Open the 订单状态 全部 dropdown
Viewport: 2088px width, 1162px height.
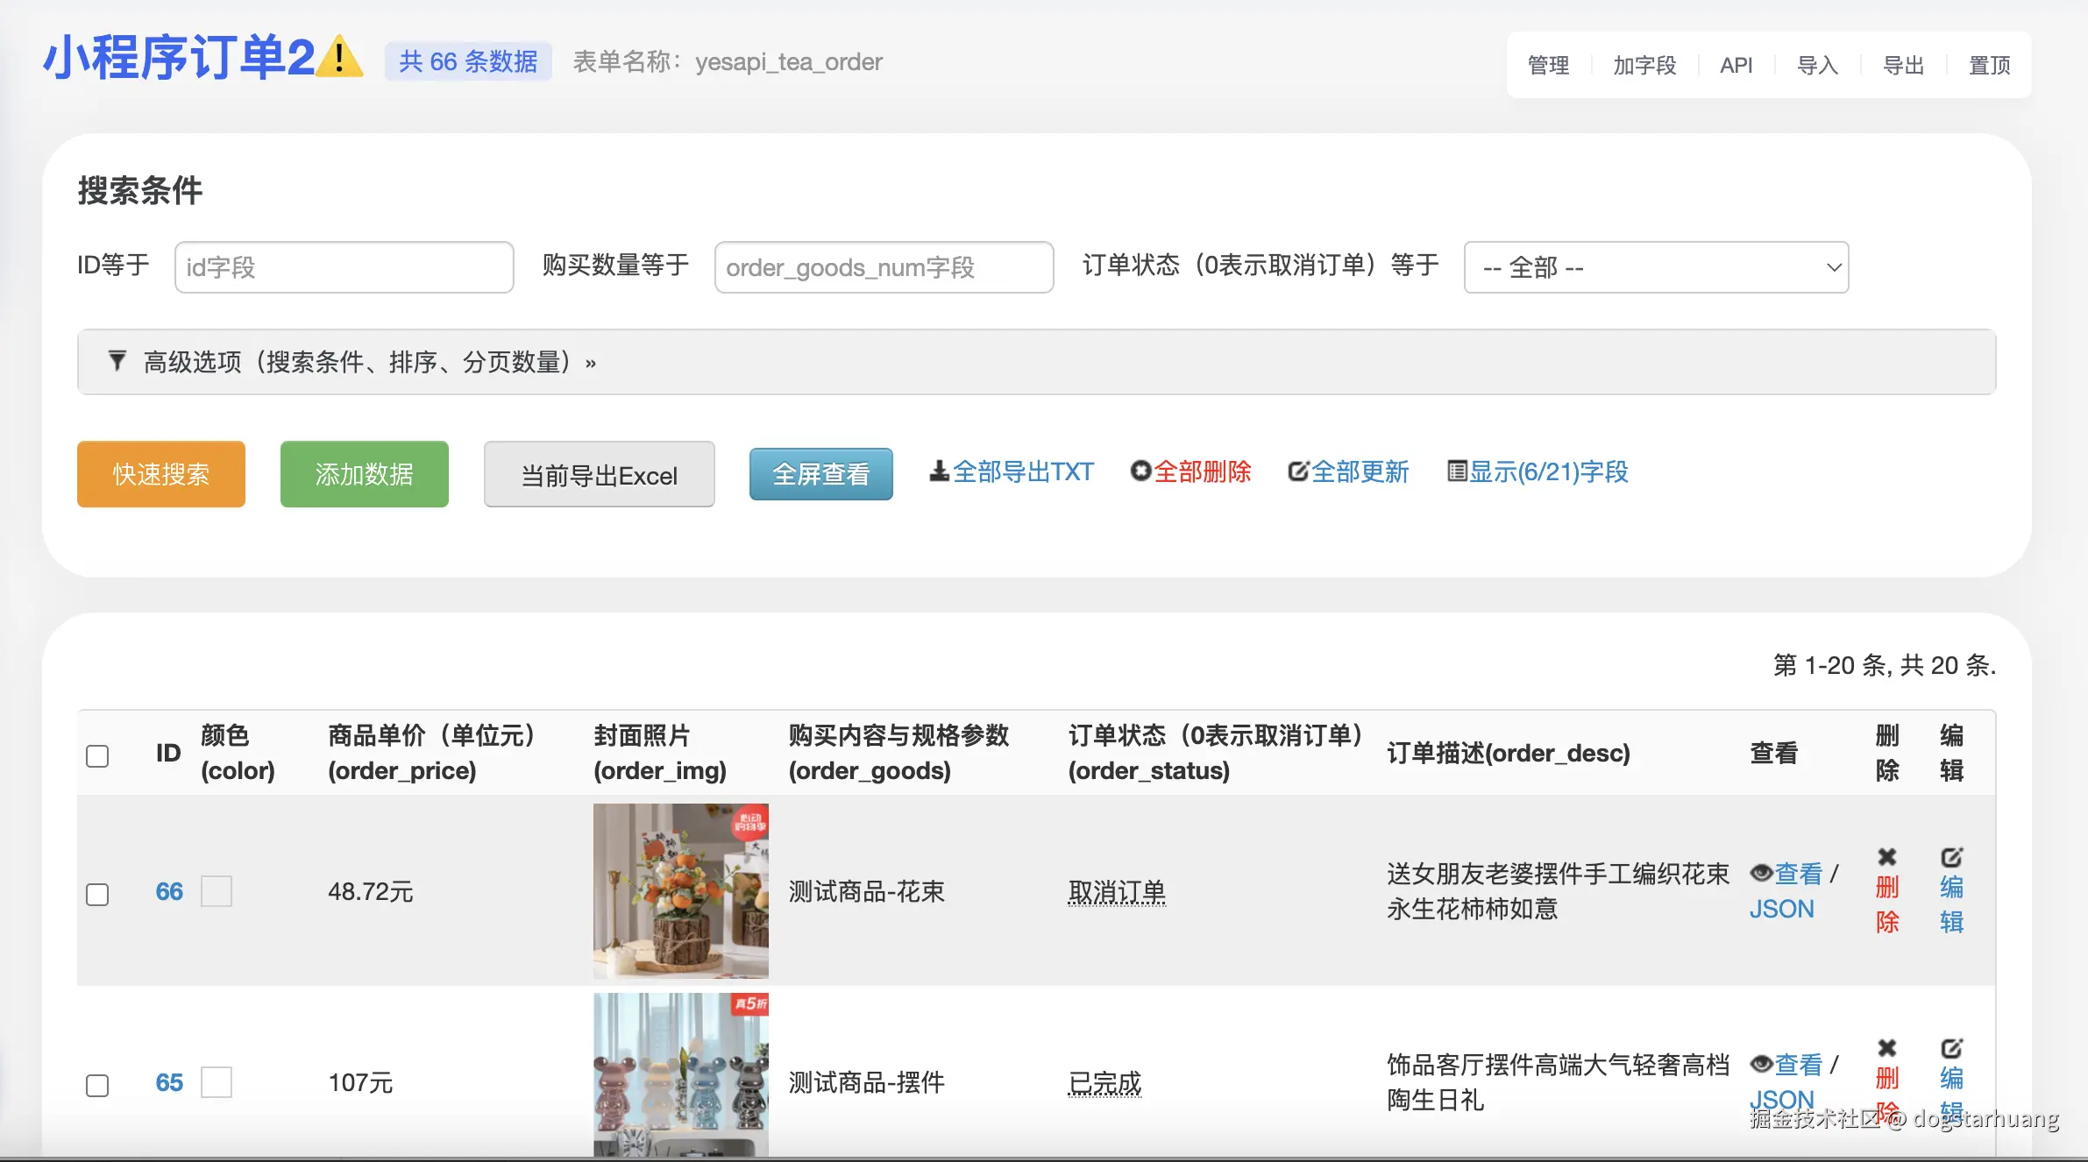(1656, 267)
